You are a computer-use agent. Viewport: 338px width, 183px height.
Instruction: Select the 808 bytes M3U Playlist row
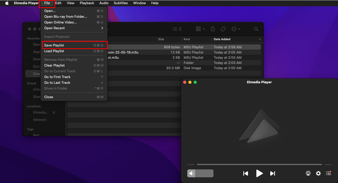tap(184, 47)
